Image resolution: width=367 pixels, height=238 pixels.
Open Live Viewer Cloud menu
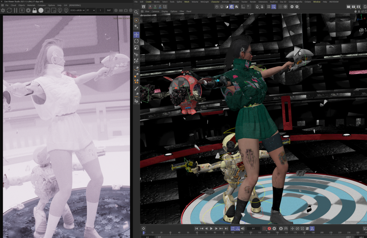pos(13,5)
